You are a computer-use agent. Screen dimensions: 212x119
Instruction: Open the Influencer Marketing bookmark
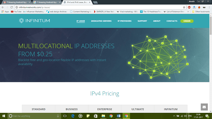pyautogui.click(x=33, y=12)
